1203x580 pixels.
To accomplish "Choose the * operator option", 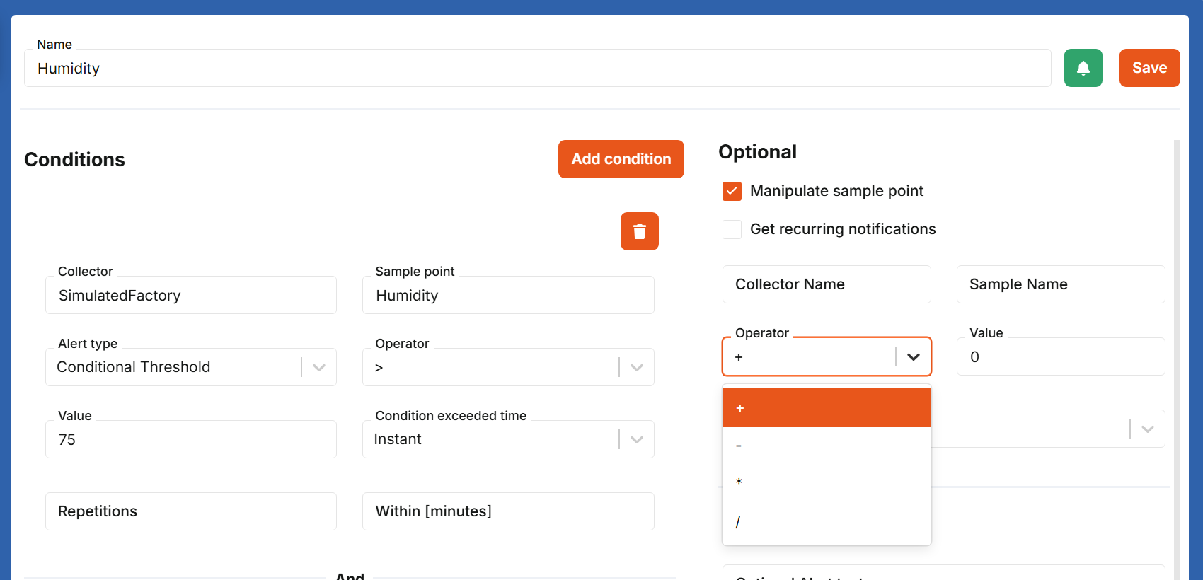I will pyautogui.click(x=827, y=482).
